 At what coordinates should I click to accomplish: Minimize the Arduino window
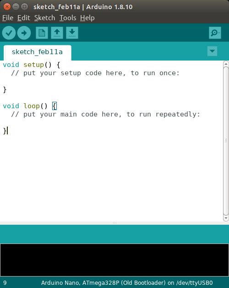click(x=16, y=7)
